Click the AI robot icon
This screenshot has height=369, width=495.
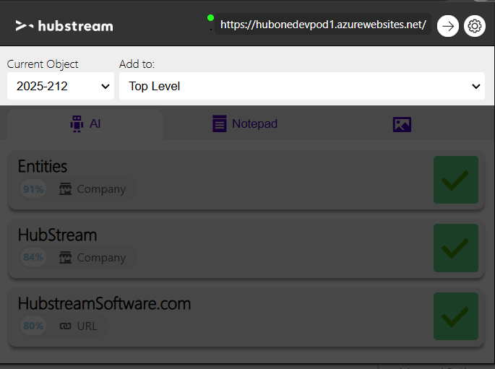(77, 124)
